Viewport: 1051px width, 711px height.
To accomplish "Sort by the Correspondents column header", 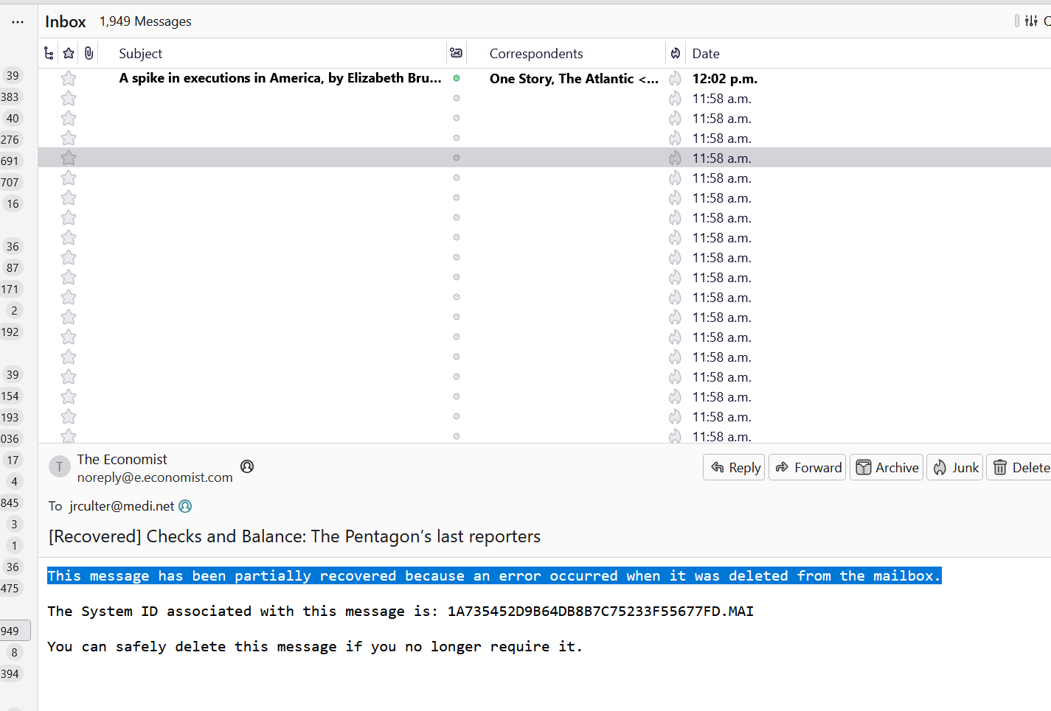I will point(536,53).
